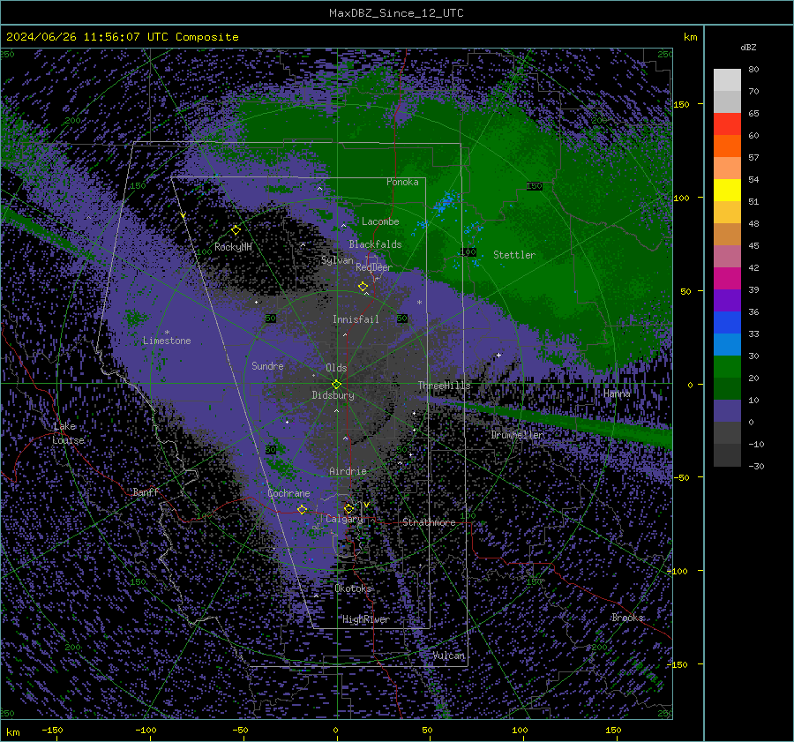Click the Blackfalds label
Image resolution: width=794 pixels, height=742 pixels.
coord(375,244)
